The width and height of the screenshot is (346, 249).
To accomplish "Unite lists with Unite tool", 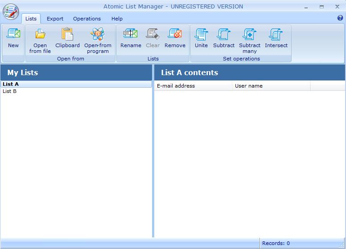I will pos(201,38).
